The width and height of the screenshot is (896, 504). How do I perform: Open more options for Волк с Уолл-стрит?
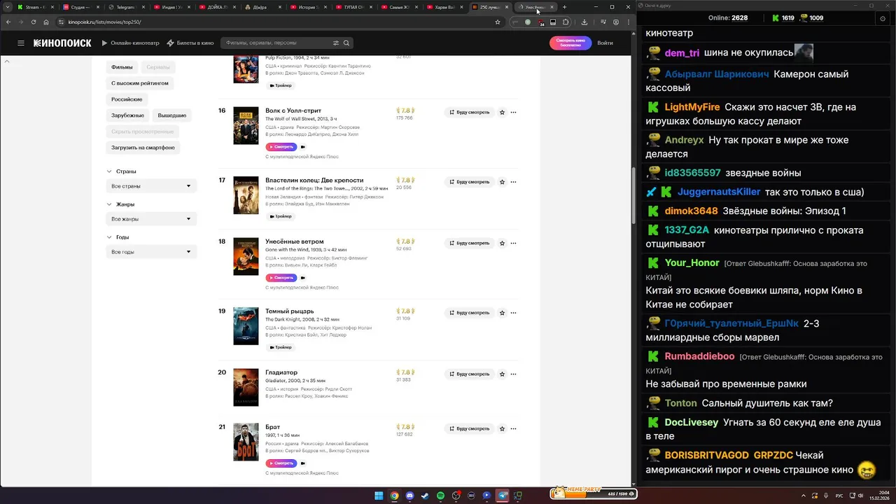pyautogui.click(x=513, y=112)
